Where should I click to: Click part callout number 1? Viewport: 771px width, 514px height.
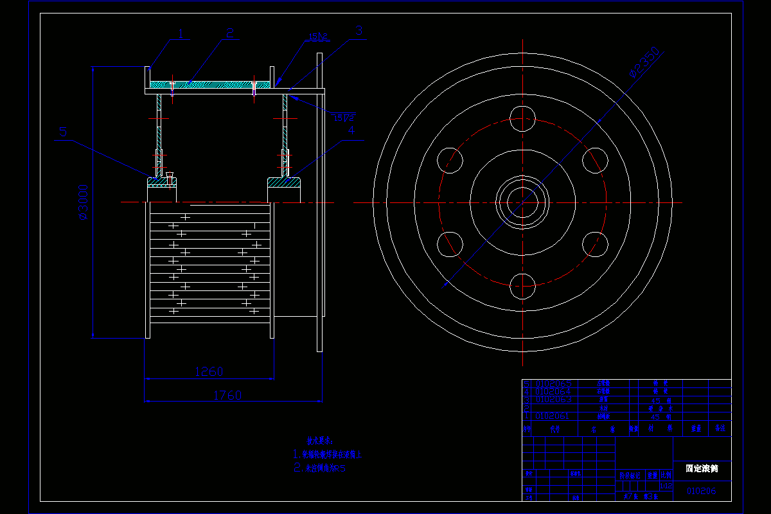tap(181, 33)
